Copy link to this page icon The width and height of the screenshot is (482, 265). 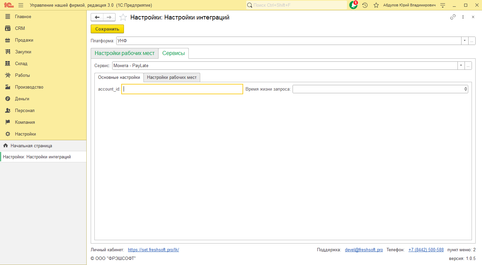pos(453,17)
